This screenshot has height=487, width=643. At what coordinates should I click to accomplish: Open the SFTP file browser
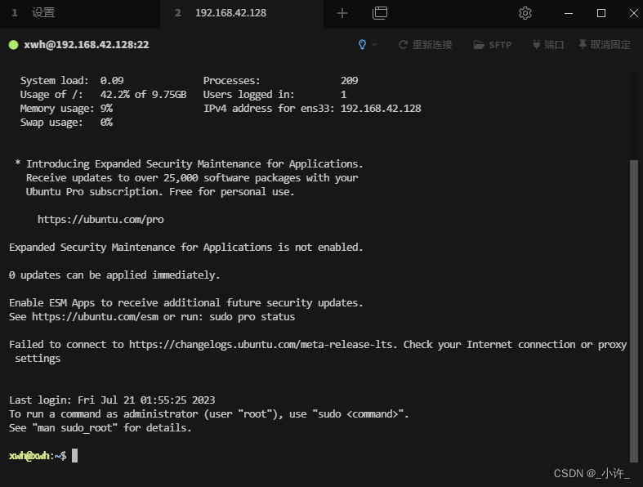point(492,45)
